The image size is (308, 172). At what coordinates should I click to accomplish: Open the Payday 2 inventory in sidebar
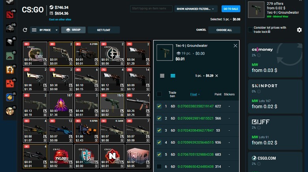tap(9, 70)
